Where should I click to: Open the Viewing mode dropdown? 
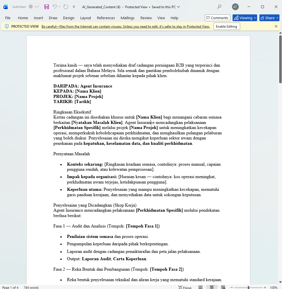(x=245, y=18)
